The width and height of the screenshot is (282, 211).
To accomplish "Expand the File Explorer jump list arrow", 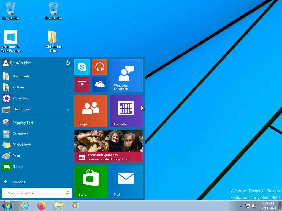I will click(68, 109).
